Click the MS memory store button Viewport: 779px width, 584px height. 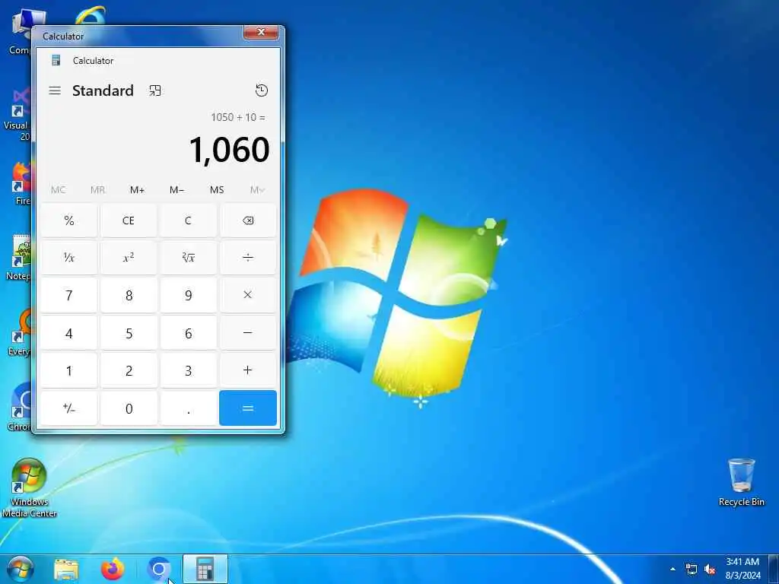217,189
